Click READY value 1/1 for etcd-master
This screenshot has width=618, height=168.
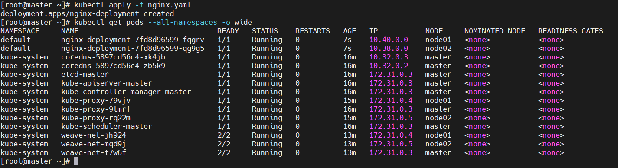point(224,74)
